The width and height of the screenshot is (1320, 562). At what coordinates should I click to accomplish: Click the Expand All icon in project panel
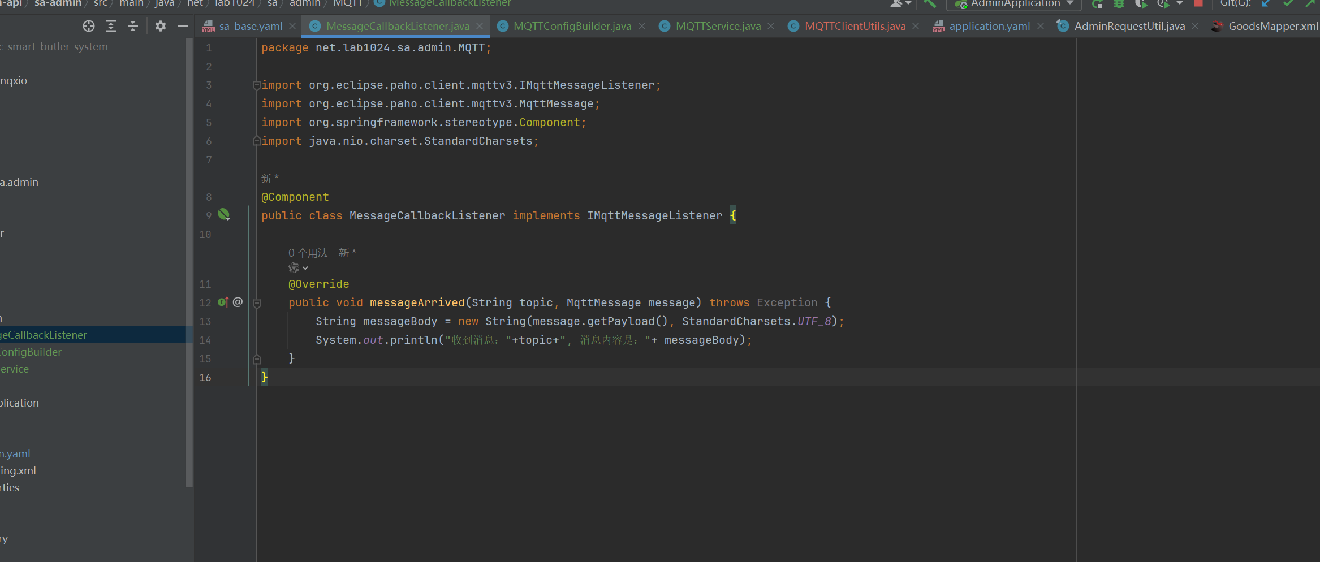111,26
